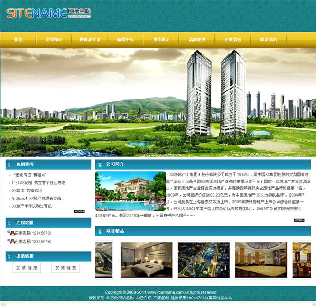
Task: Open the second 在线客服(12345678) link
Action: pyautogui.click(x=33, y=242)
